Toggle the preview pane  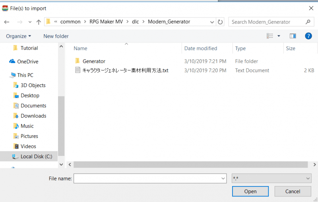tap(293, 36)
